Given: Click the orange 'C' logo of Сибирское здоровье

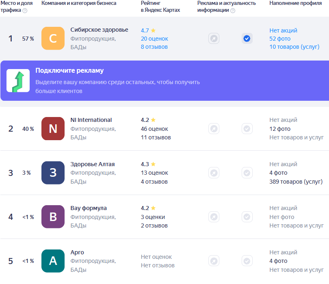Looking at the screenshot, I should point(53,39).
